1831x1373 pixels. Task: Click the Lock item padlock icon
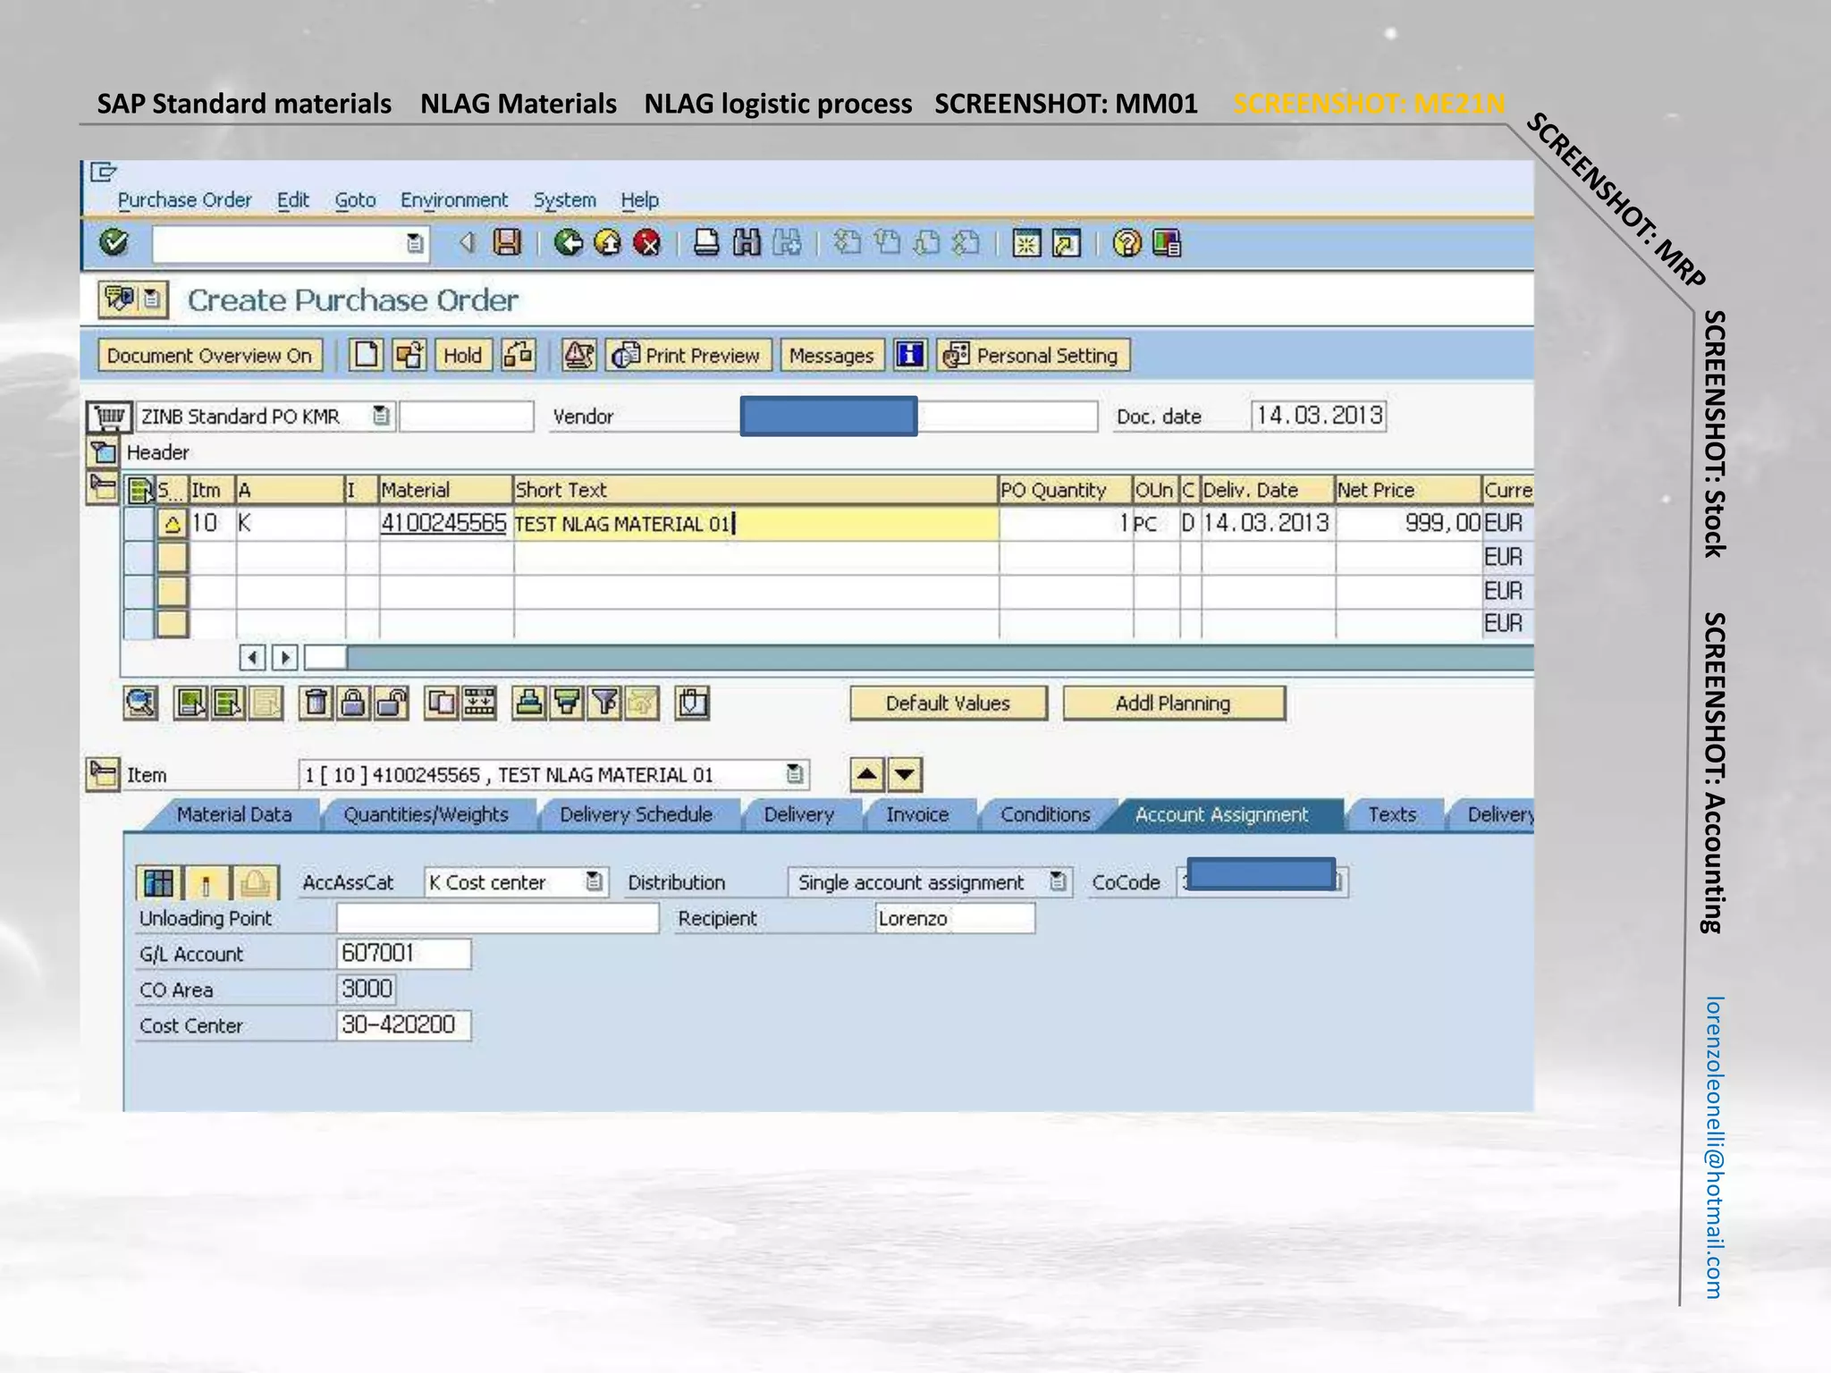coord(354,703)
